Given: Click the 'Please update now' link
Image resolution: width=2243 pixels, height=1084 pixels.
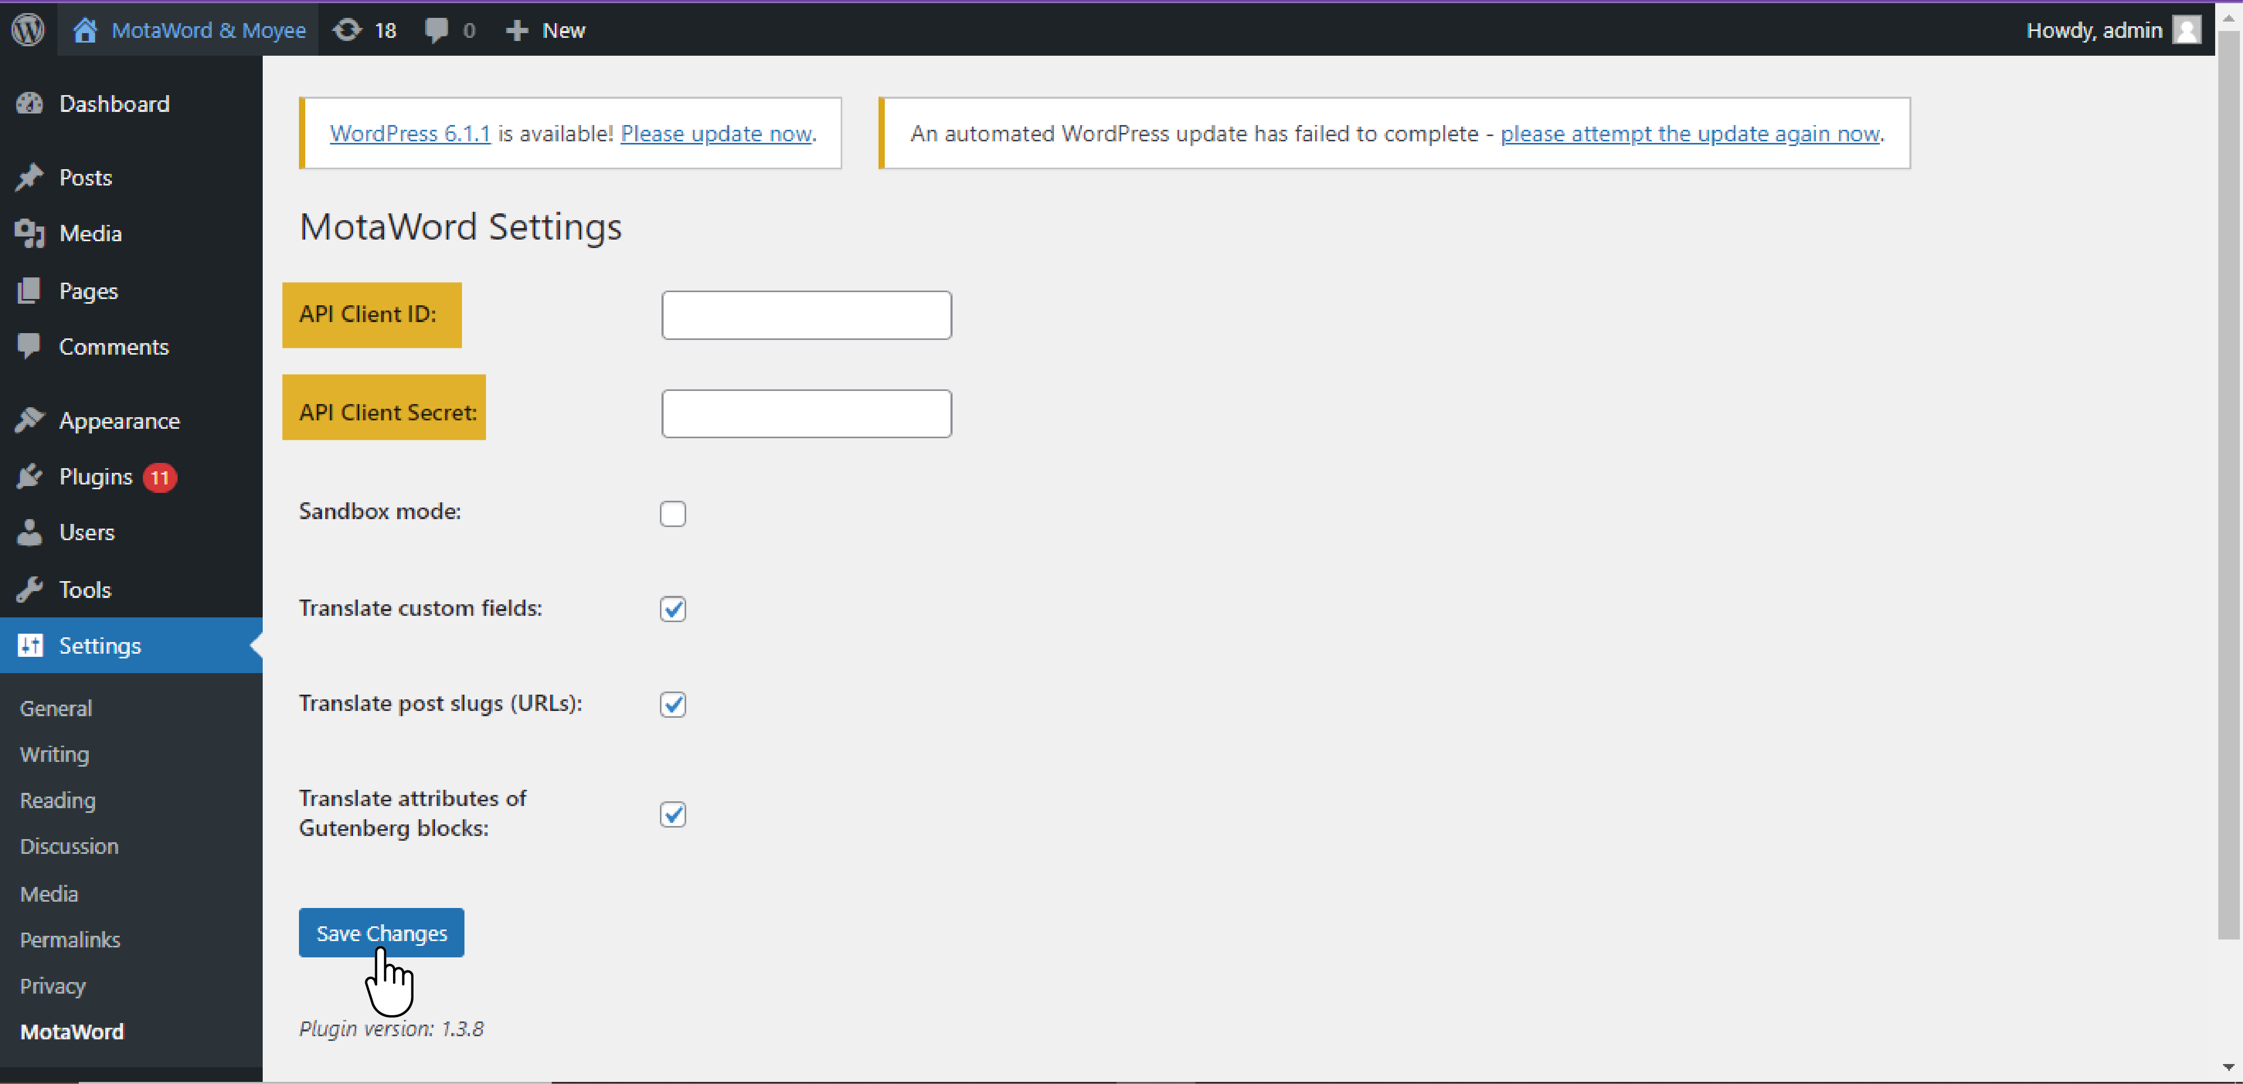Looking at the screenshot, I should click(x=716, y=133).
